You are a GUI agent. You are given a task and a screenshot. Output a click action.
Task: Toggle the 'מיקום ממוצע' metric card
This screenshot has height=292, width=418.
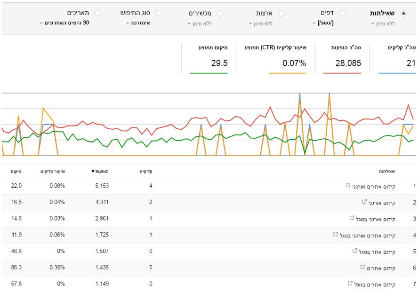(x=209, y=59)
